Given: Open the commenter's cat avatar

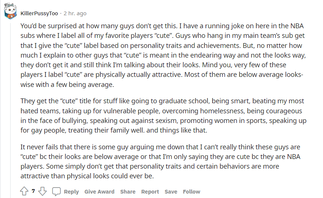Looking at the screenshot, I should tap(10, 11).
